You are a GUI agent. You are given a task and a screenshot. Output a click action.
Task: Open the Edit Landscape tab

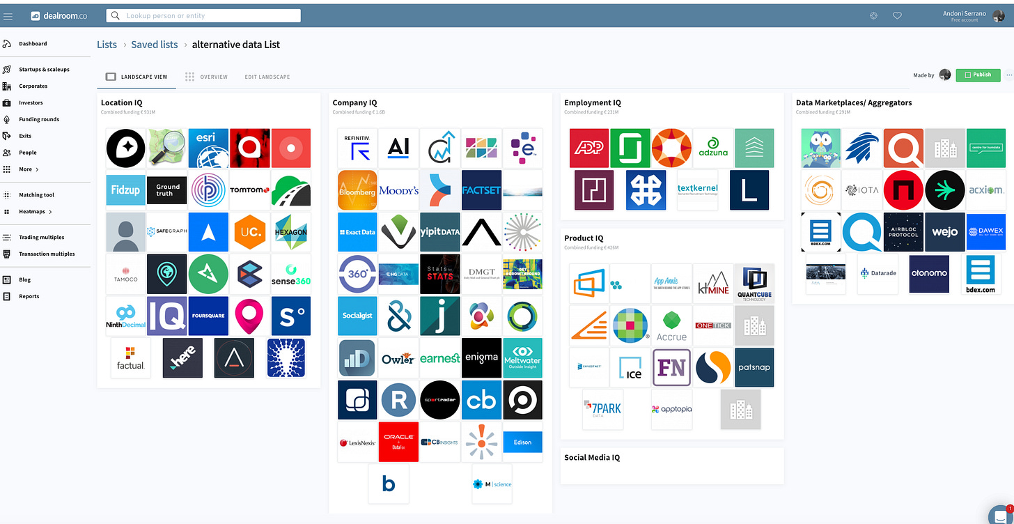(267, 77)
